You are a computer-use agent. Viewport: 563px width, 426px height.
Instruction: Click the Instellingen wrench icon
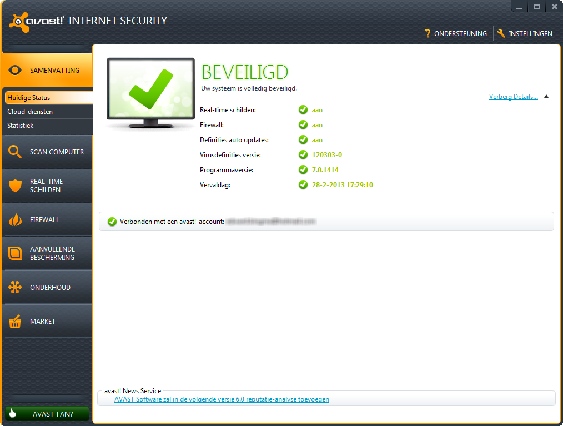(x=501, y=33)
